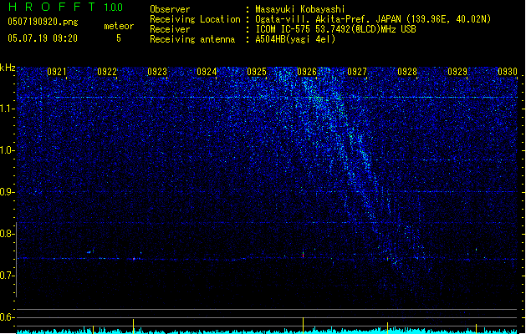Click the HROFFT 1.00 title text

[x=65, y=7]
